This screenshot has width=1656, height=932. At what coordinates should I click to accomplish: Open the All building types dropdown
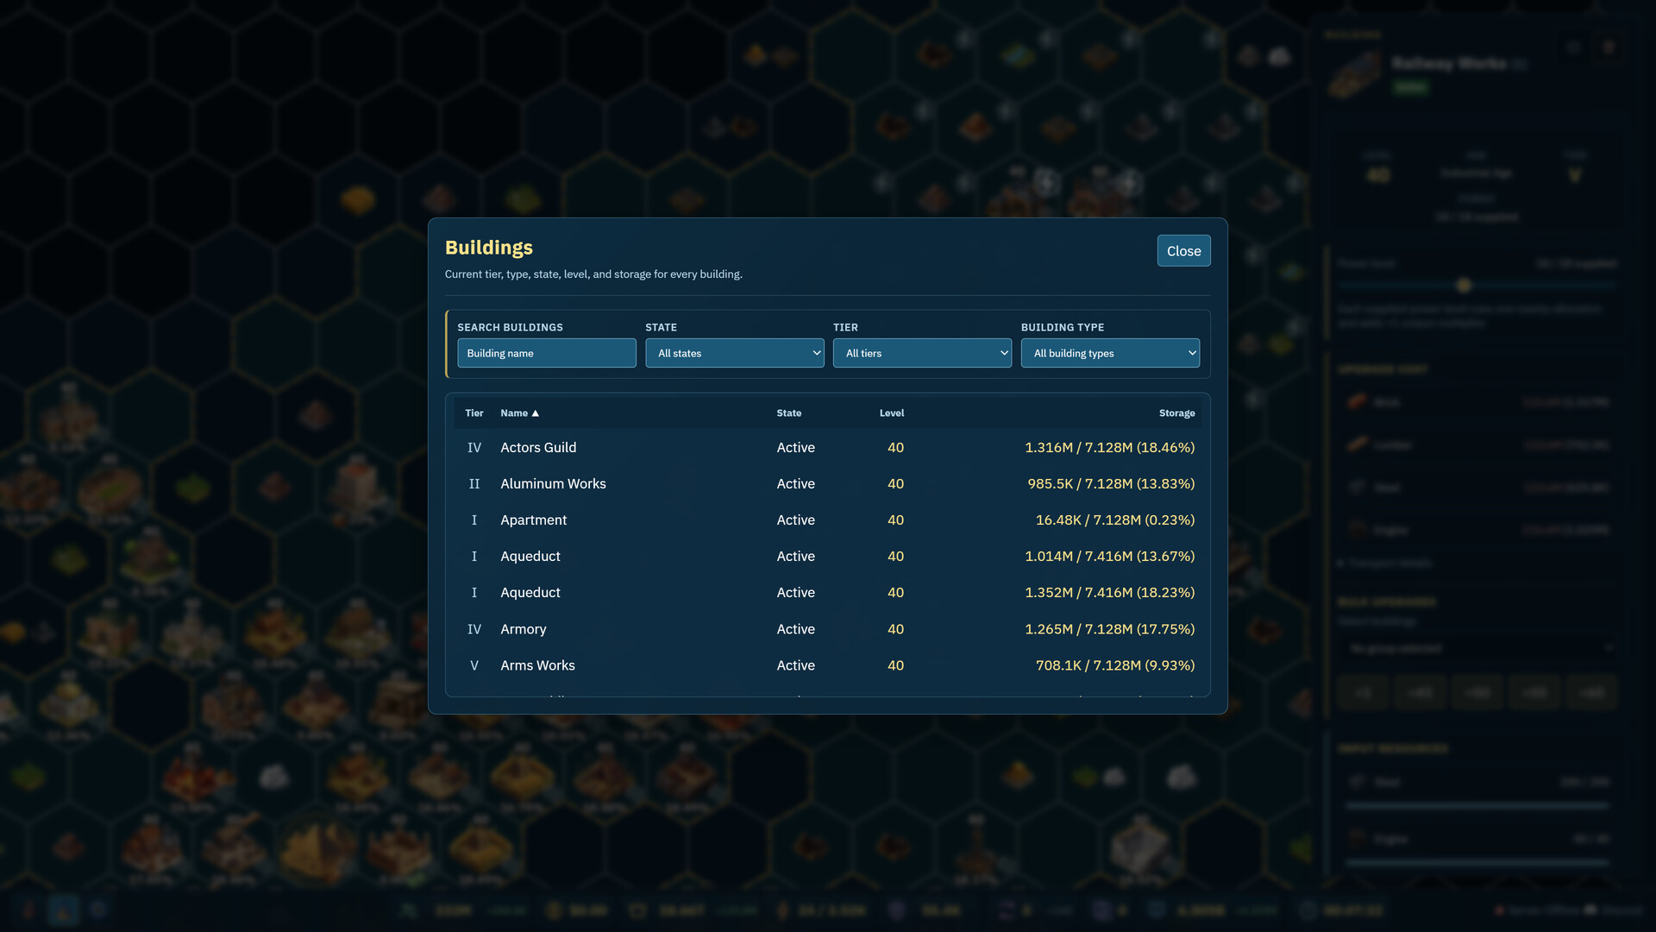(x=1110, y=353)
